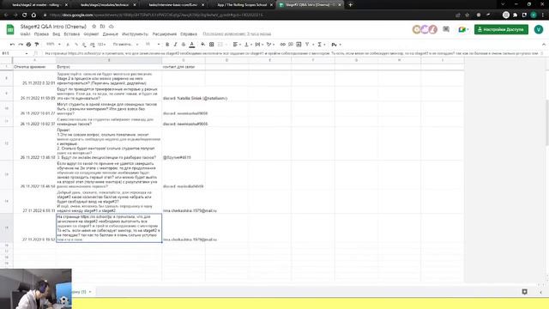Open the Формат menu
Image resolution: width=549 pixels, height=309 pixels.
tap(91, 34)
